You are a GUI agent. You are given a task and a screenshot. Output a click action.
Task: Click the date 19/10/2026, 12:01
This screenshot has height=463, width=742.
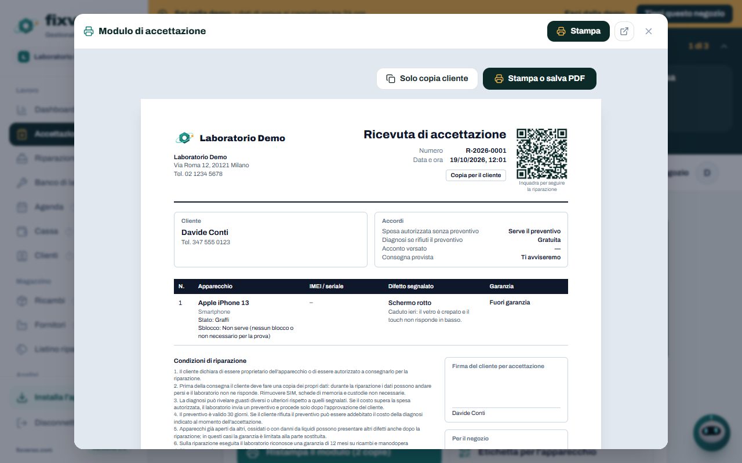point(478,160)
